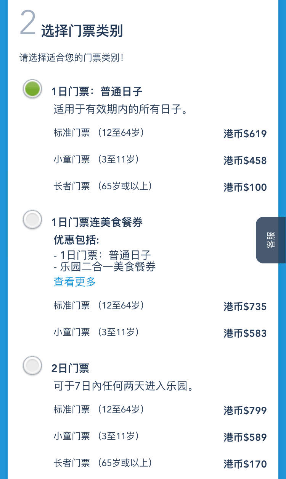Select the 2日门票 radio button
The height and width of the screenshot is (479, 286).
pyautogui.click(x=32, y=365)
